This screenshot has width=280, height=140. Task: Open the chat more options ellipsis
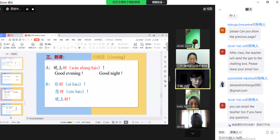click(x=277, y=132)
